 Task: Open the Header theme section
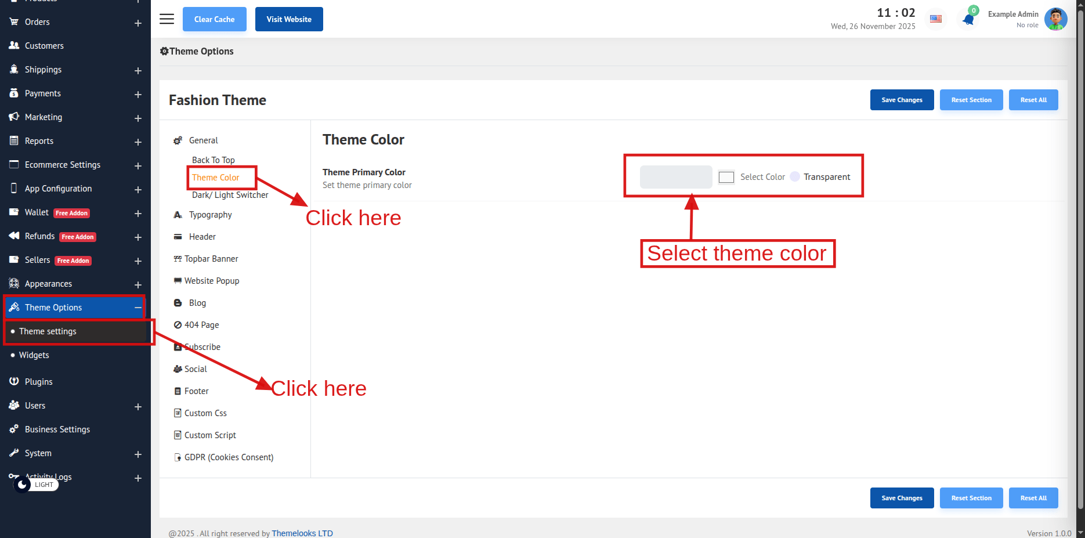pos(202,237)
